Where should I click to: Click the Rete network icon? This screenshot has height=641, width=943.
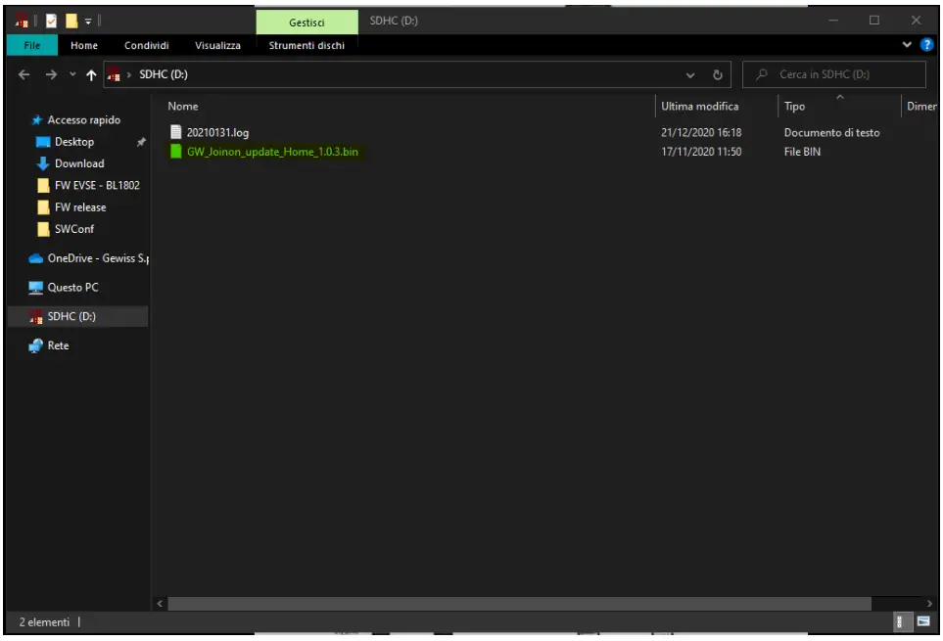coord(36,345)
